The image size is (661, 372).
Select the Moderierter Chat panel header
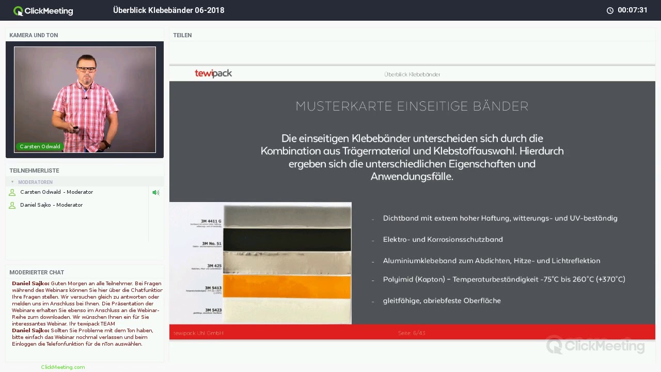coord(37,272)
